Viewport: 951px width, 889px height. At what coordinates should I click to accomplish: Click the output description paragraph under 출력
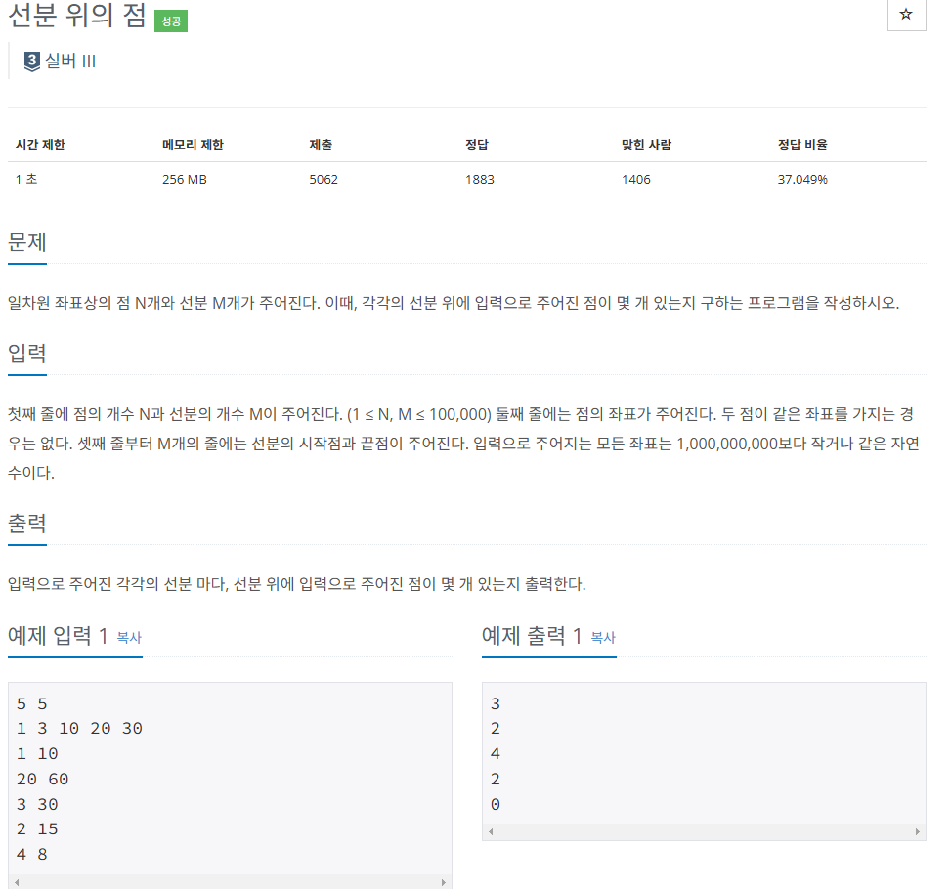[296, 584]
